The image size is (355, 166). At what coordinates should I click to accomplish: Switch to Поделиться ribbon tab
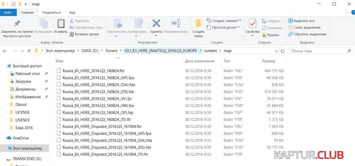(51, 12)
